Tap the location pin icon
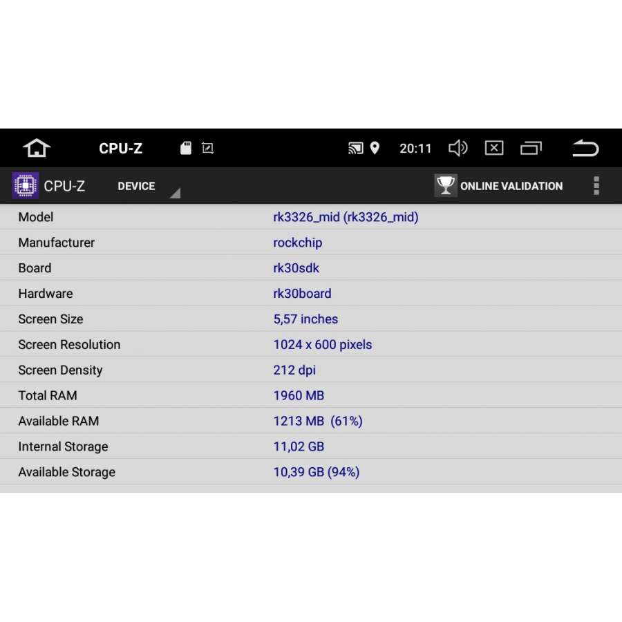 (375, 148)
